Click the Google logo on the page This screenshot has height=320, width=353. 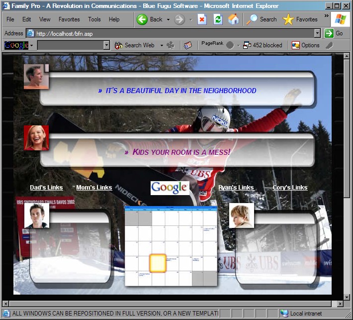170,188
